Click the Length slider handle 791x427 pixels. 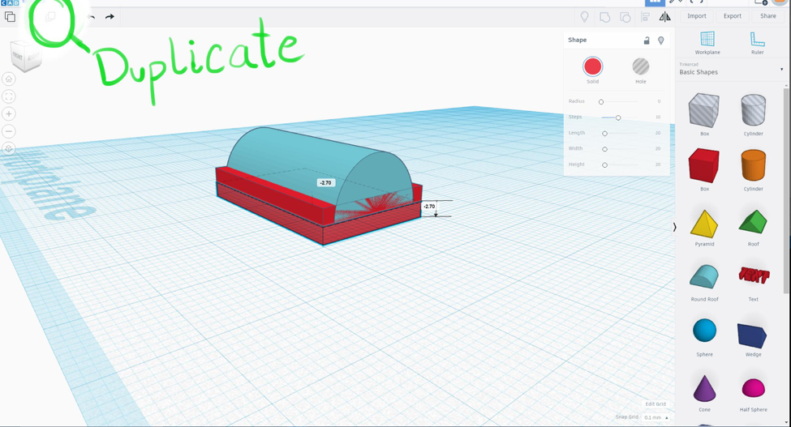coord(604,134)
